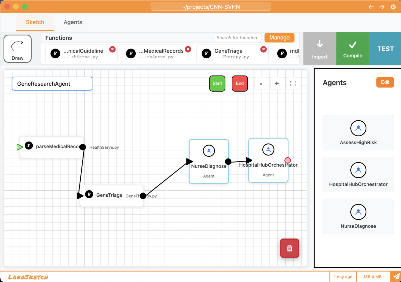
Task: Select the Sketch tab
Action: click(35, 22)
